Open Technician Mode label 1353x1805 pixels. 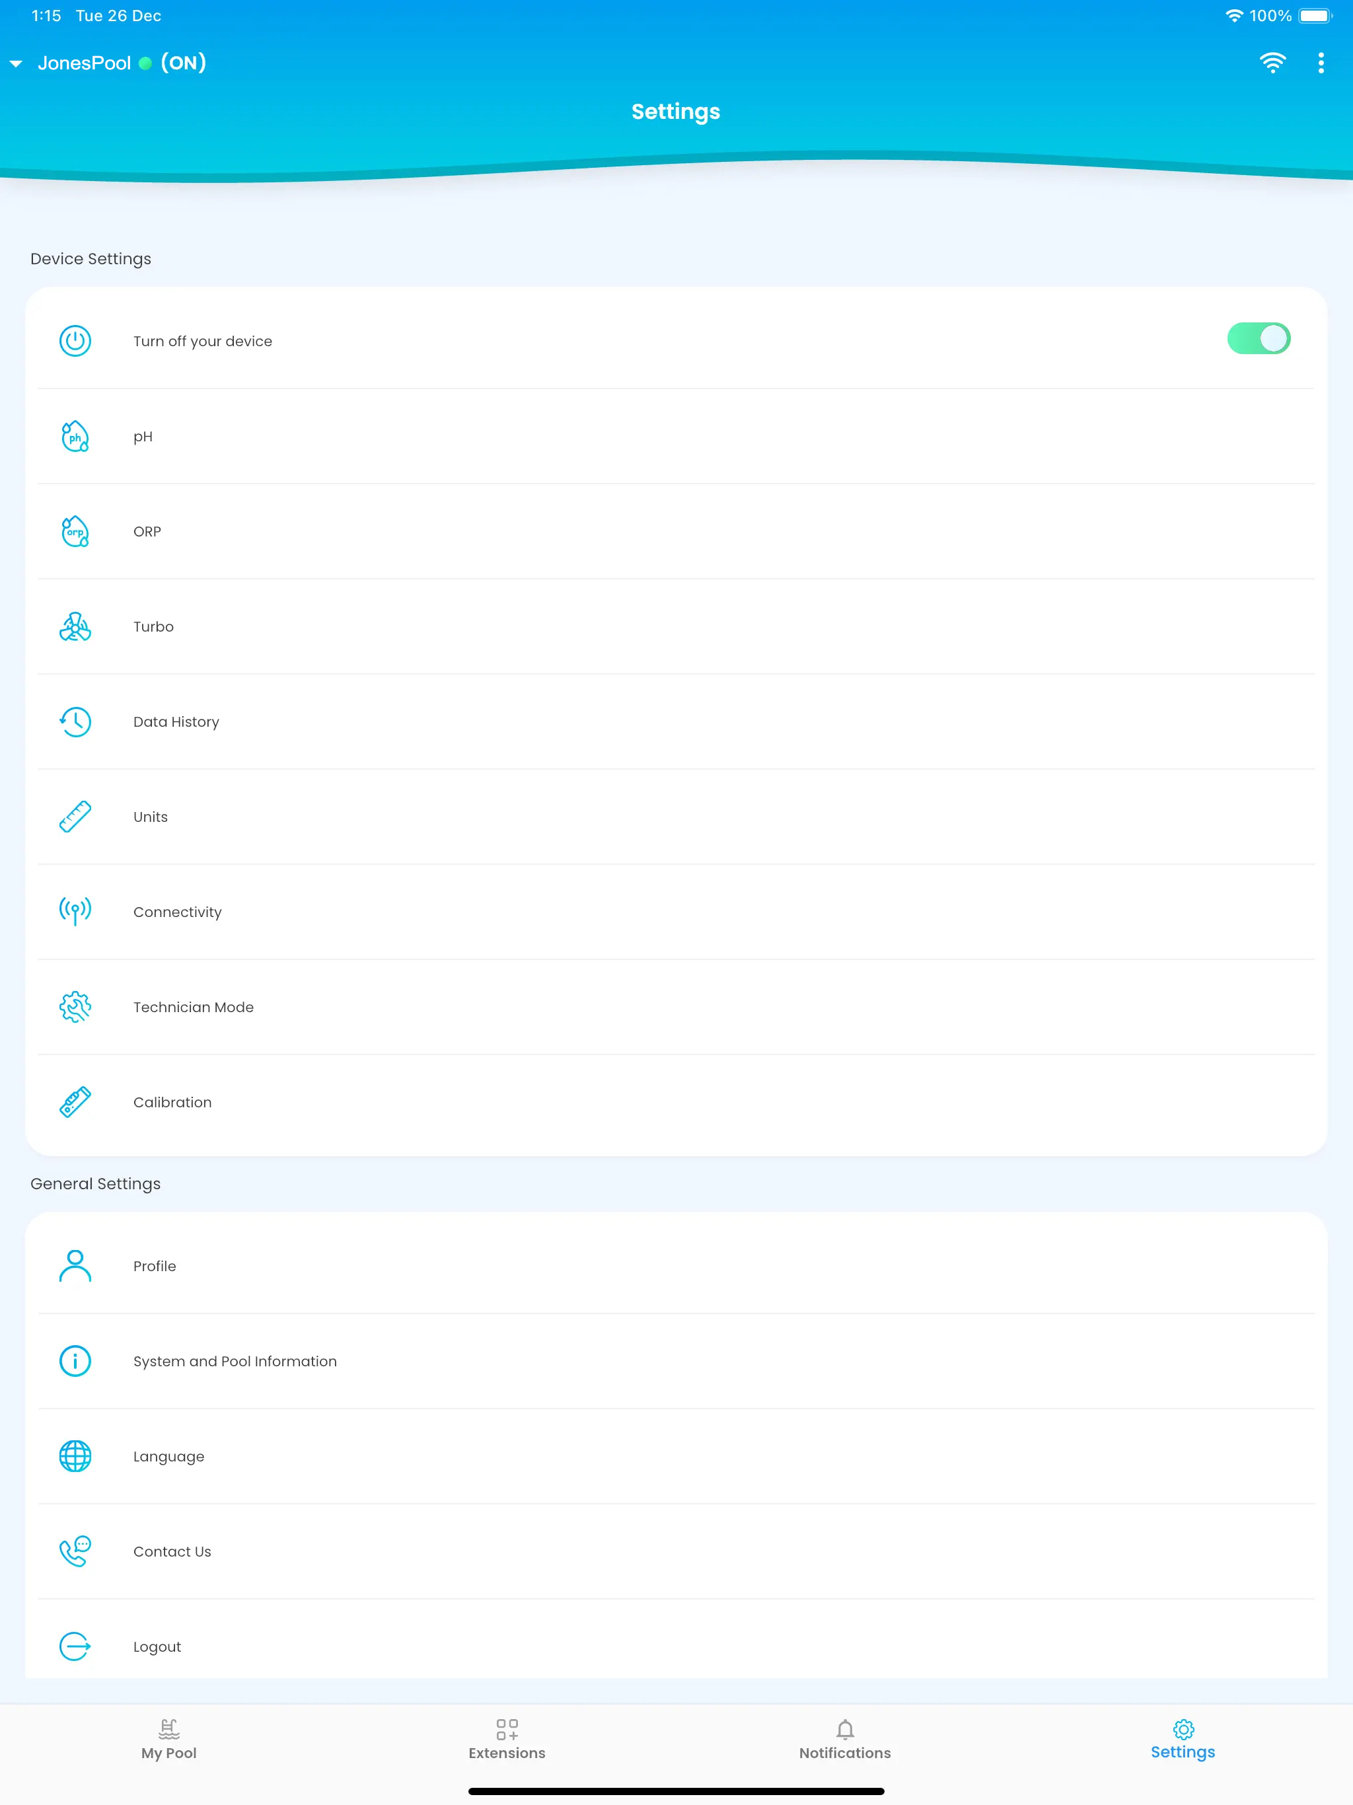pos(194,1007)
